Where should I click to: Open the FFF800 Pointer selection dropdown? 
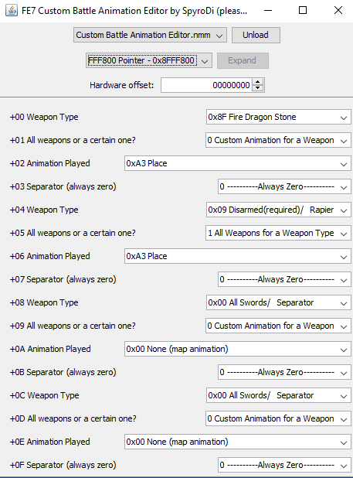tap(149, 60)
